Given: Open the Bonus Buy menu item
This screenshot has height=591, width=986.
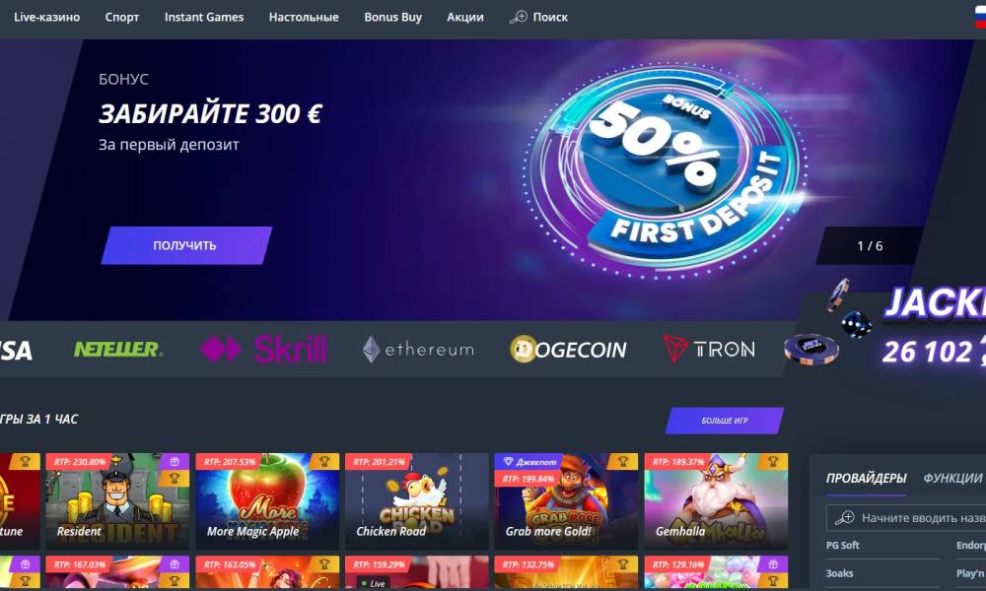Looking at the screenshot, I should point(393,17).
